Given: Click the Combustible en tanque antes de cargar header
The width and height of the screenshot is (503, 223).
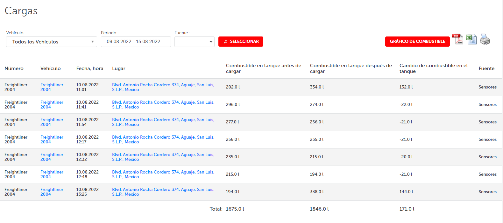Looking at the screenshot, I should click(x=264, y=69).
